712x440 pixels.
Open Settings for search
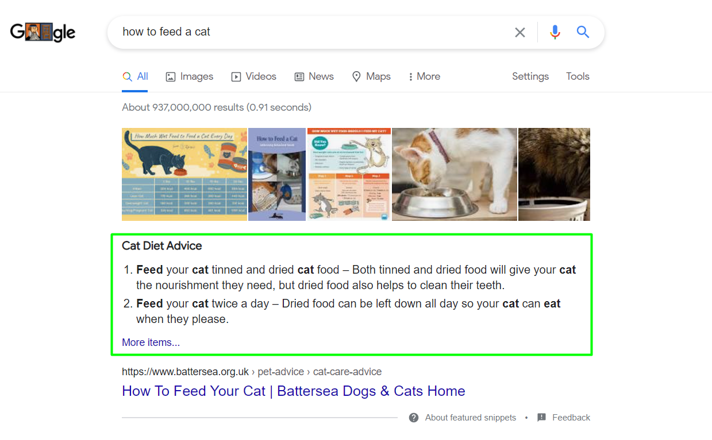[530, 76]
